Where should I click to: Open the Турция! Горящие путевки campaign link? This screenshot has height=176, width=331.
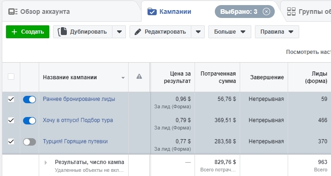pyautogui.click(x=75, y=141)
